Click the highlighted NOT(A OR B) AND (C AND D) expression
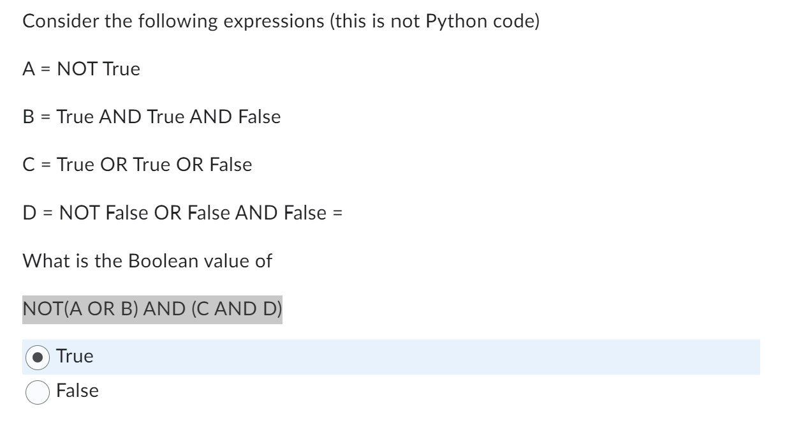This screenshot has height=425, width=792. coord(152,309)
